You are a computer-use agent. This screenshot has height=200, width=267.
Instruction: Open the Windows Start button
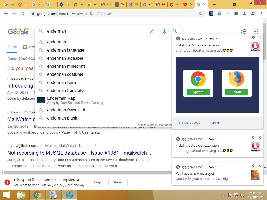(x=6, y=195)
